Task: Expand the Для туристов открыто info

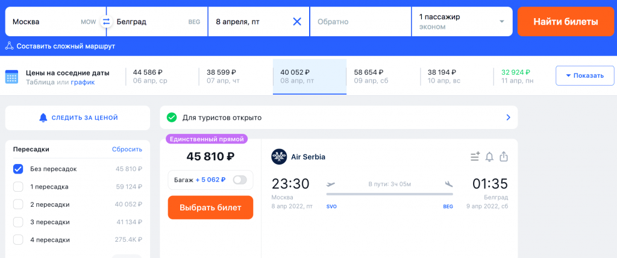Action: [339, 118]
